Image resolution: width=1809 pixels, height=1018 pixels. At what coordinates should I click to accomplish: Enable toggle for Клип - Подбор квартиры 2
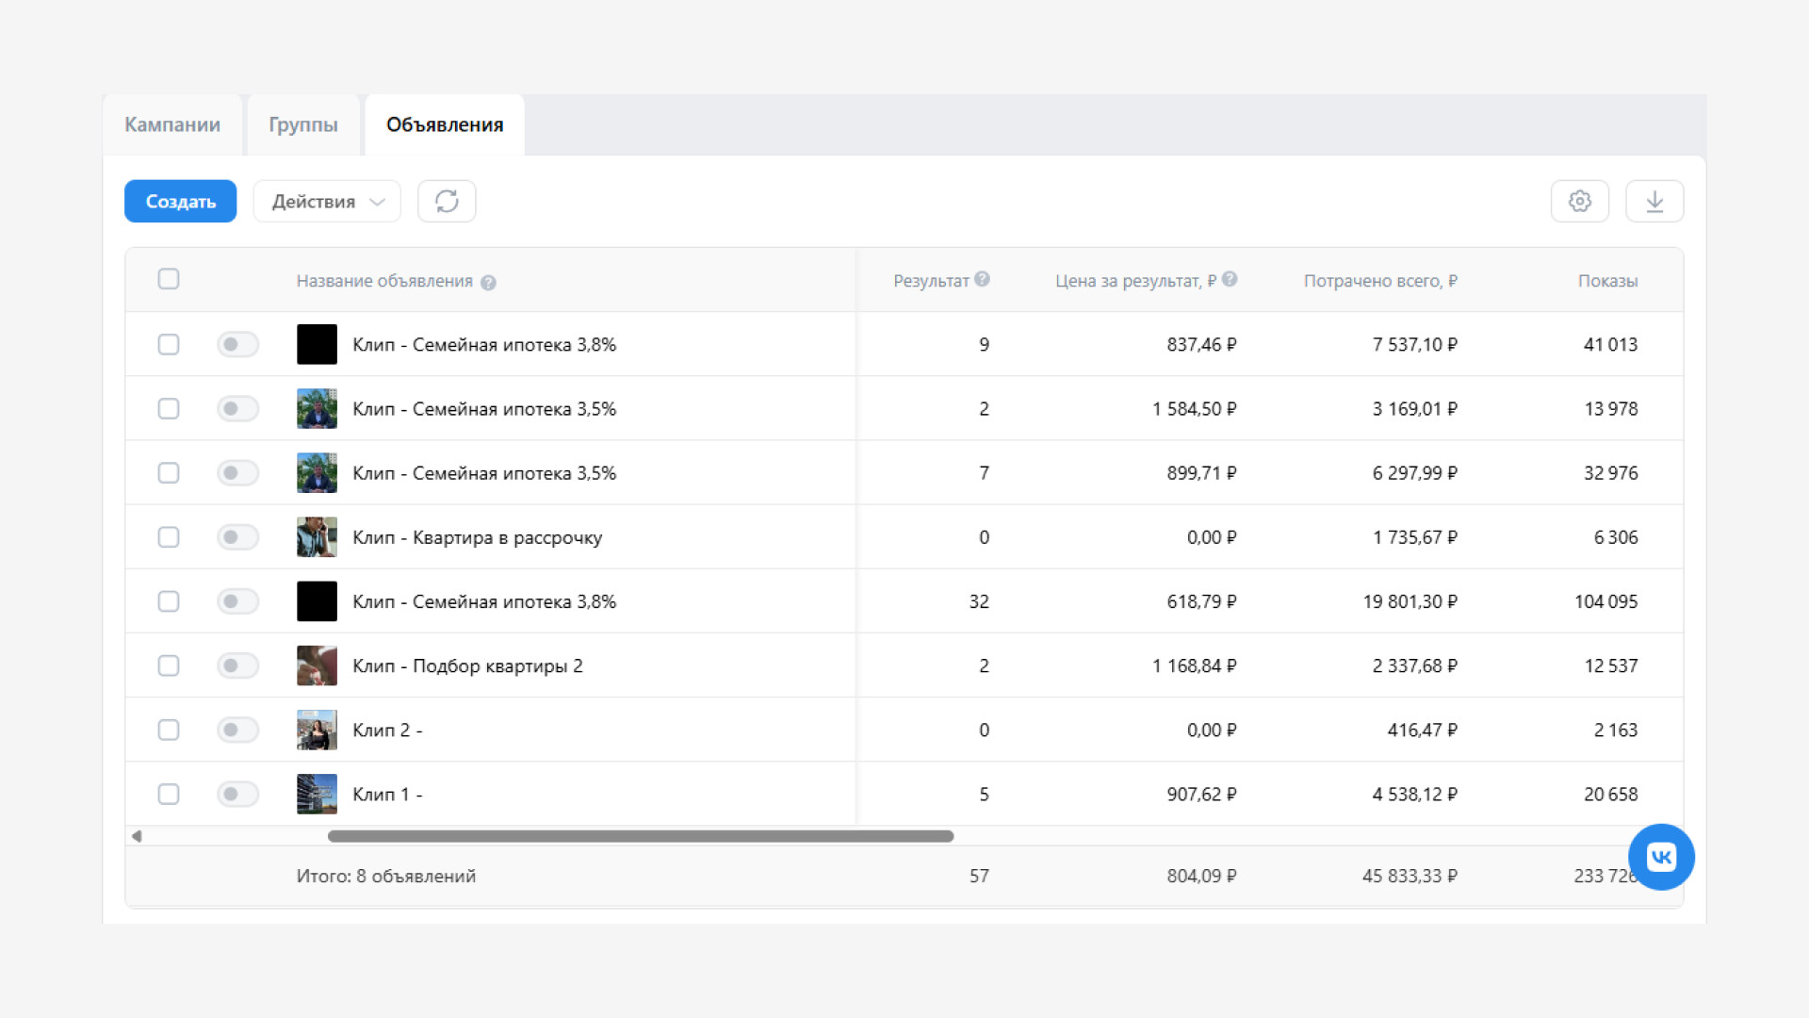237,665
